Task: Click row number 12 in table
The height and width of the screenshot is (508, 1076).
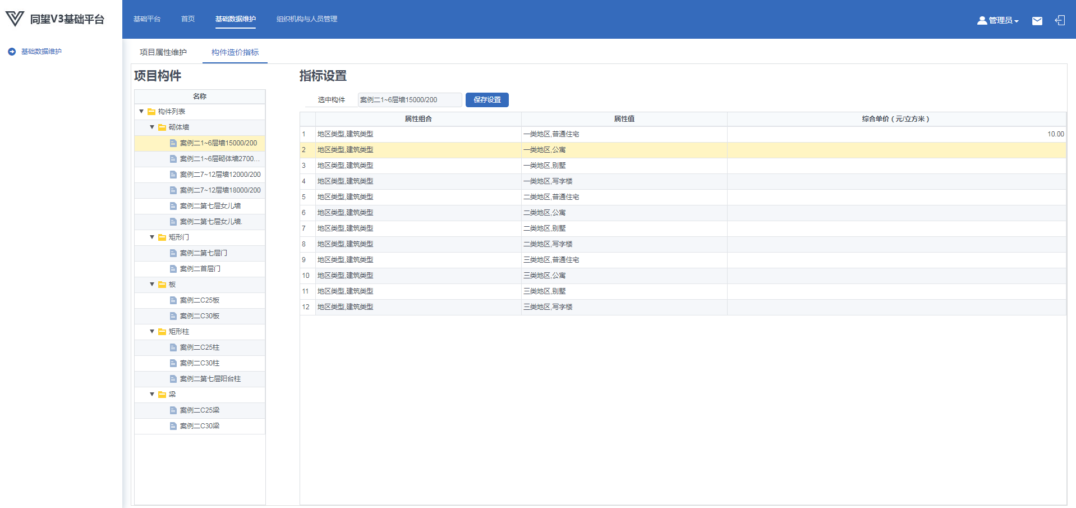Action: click(x=307, y=307)
